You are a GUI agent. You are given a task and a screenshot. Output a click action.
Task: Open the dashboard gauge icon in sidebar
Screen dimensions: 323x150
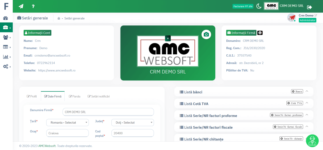point(6,18)
